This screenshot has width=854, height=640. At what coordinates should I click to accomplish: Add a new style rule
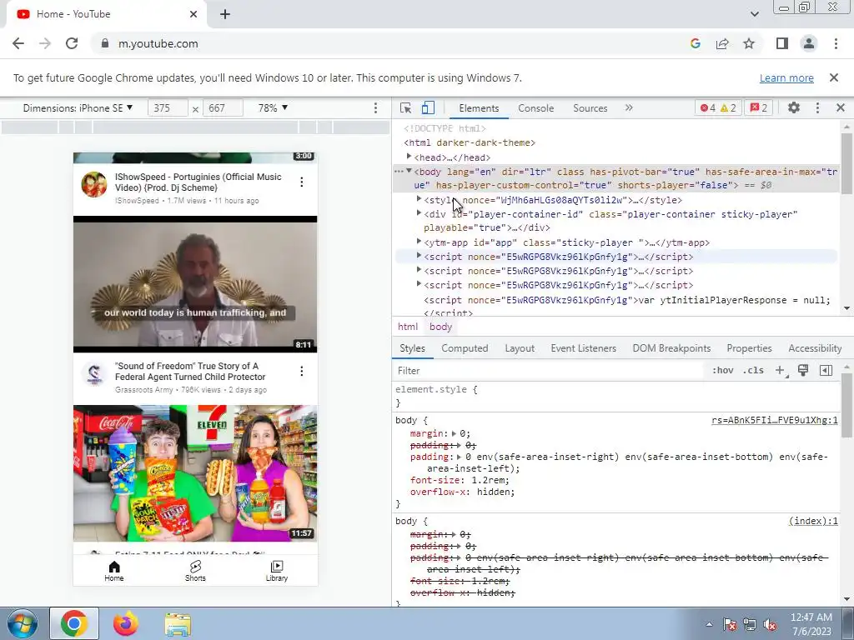point(781,371)
